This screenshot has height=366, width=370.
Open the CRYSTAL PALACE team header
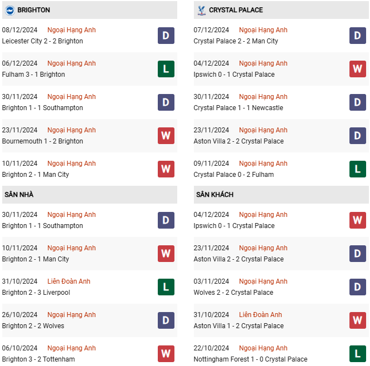pos(236,10)
